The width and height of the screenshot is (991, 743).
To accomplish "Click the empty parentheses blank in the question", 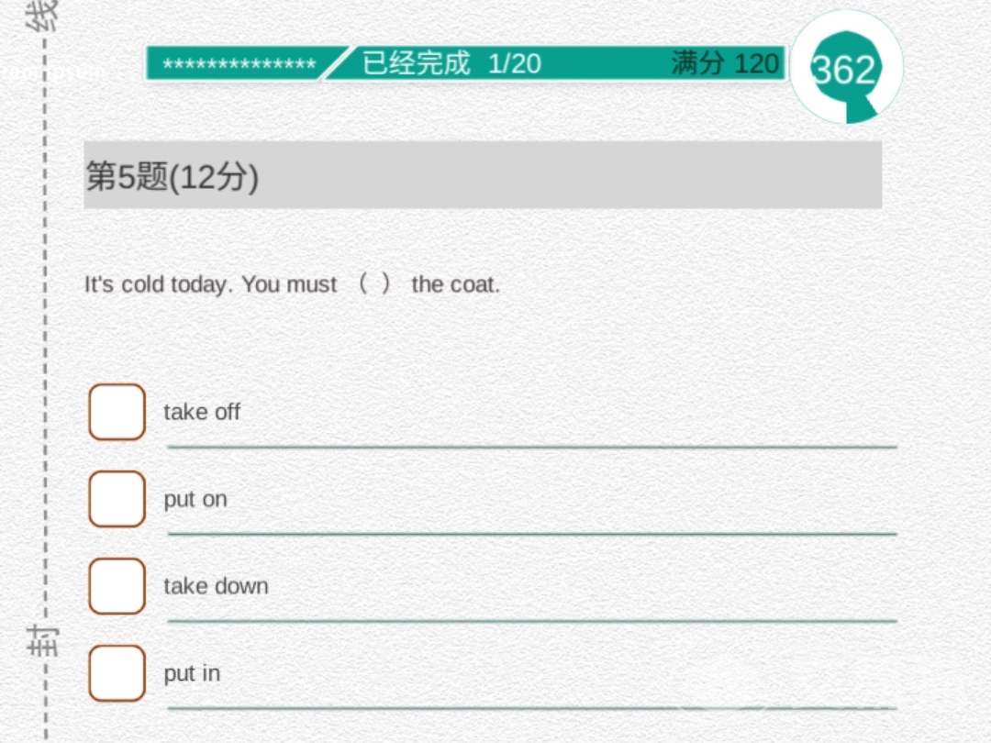I will point(374,284).
